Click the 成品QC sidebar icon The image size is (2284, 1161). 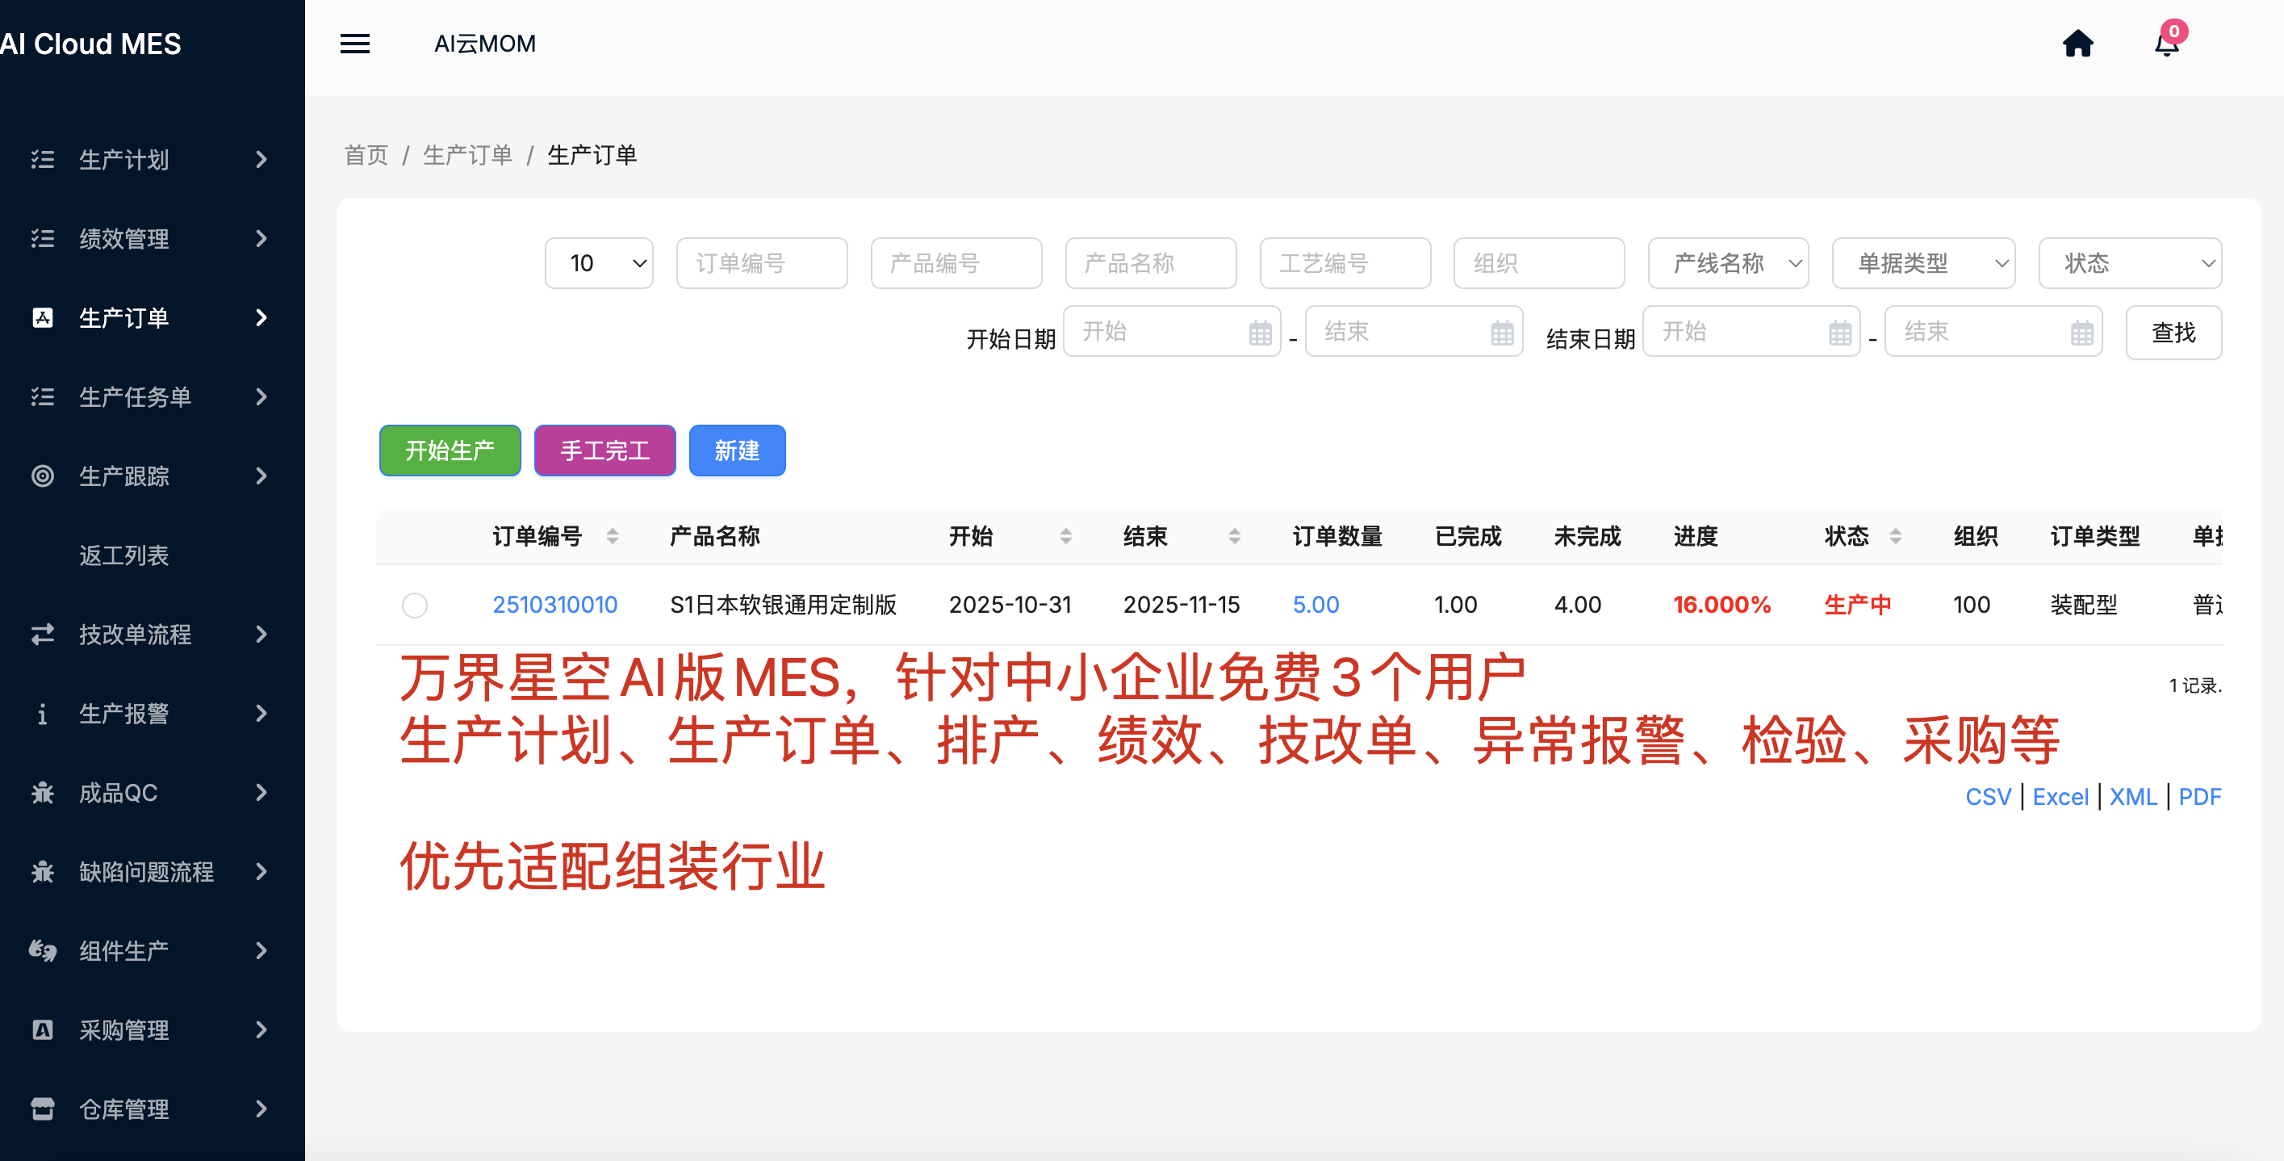click(42, 792)
